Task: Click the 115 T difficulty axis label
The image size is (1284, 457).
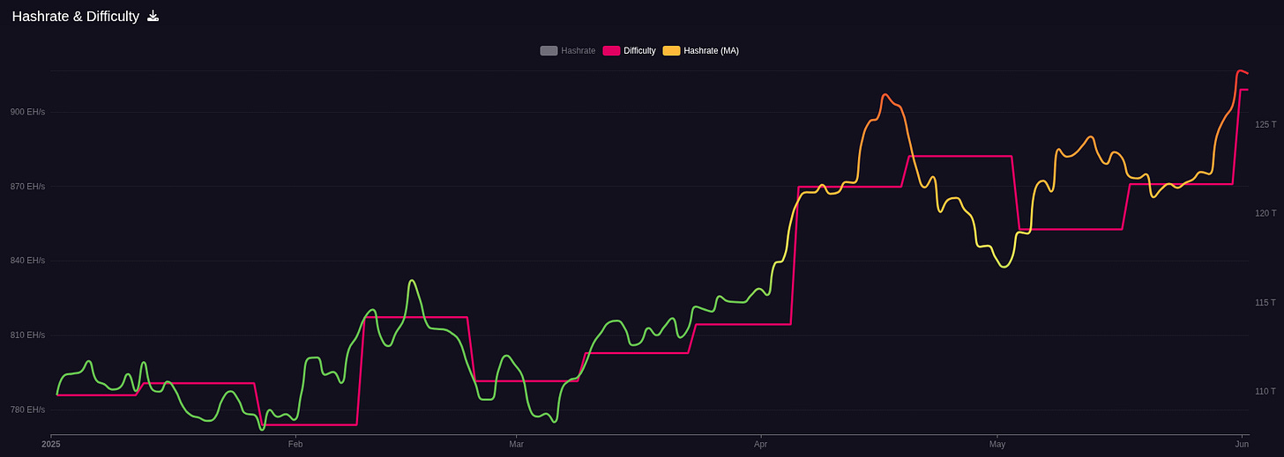Action: click(1265, 303)
